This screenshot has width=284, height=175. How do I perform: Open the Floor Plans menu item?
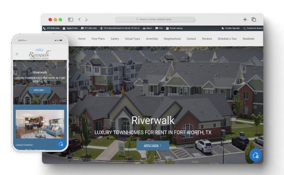pyautogui.click(x=98, y=38)
